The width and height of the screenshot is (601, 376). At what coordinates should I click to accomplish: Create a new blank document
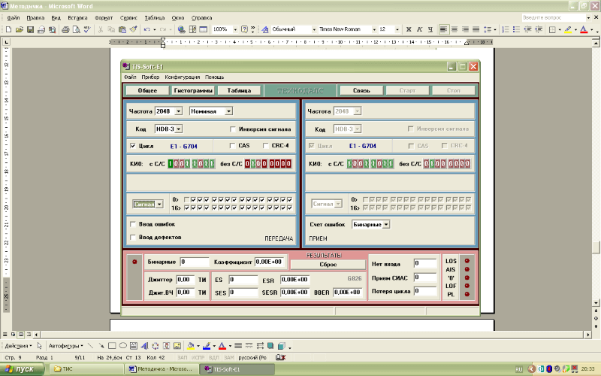[8, 29]
